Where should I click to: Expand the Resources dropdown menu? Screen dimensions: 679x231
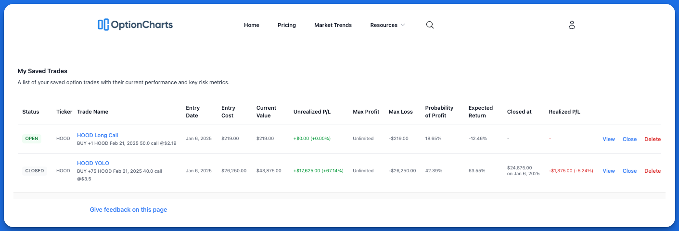[387, 25]
